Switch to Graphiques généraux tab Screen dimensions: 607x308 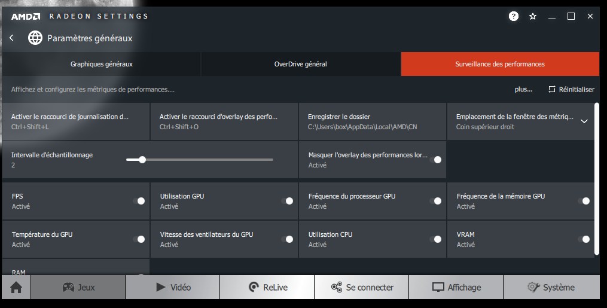click(102, 64)
